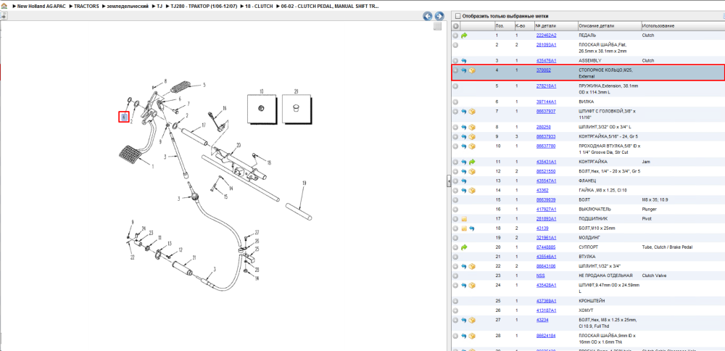Click green arrow in КОНТРГАЙКА Jam row
The height and width of the screenshot is (351, 725).
click(472, 162)
